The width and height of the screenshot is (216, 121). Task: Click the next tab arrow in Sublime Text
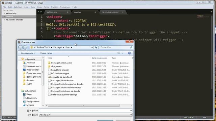(x=41, y=12)
